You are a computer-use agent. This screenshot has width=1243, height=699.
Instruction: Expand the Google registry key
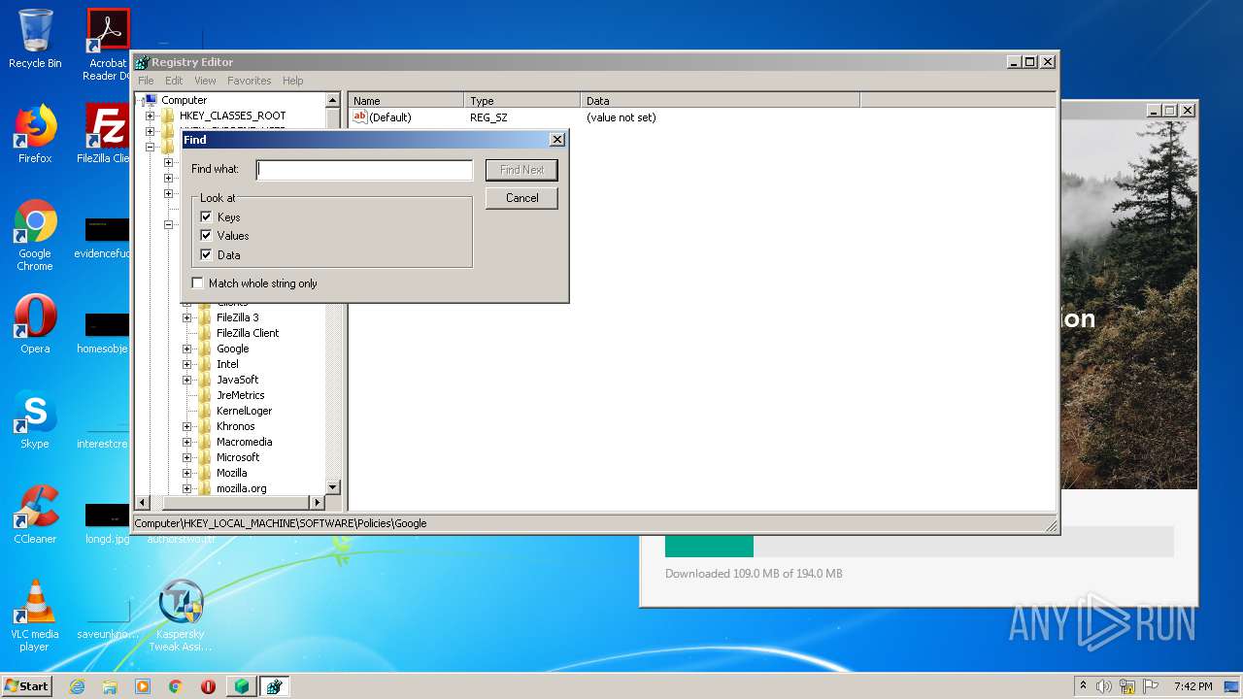click(186, 349)
